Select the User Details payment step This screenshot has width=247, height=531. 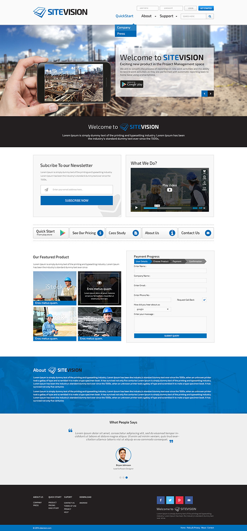(x=142, y=261)
